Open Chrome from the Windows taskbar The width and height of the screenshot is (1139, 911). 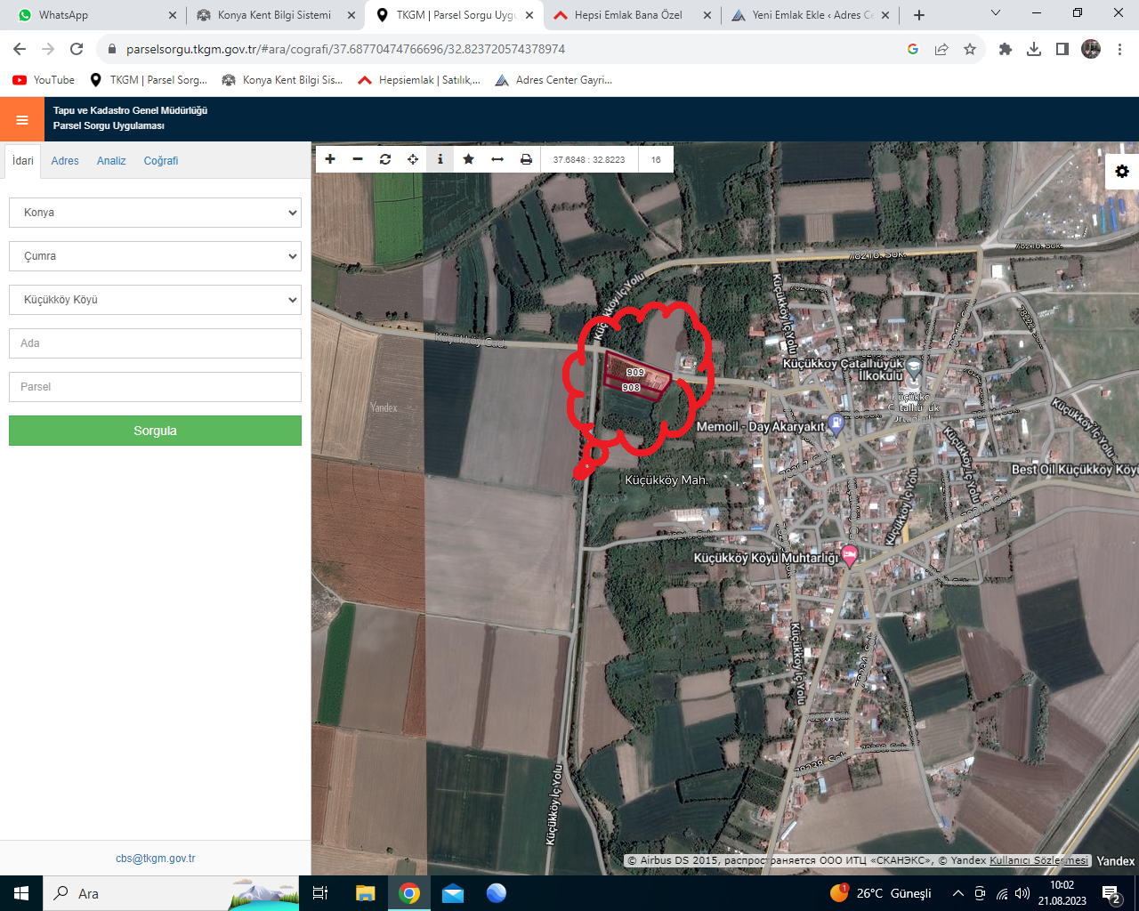pos(409,893)
